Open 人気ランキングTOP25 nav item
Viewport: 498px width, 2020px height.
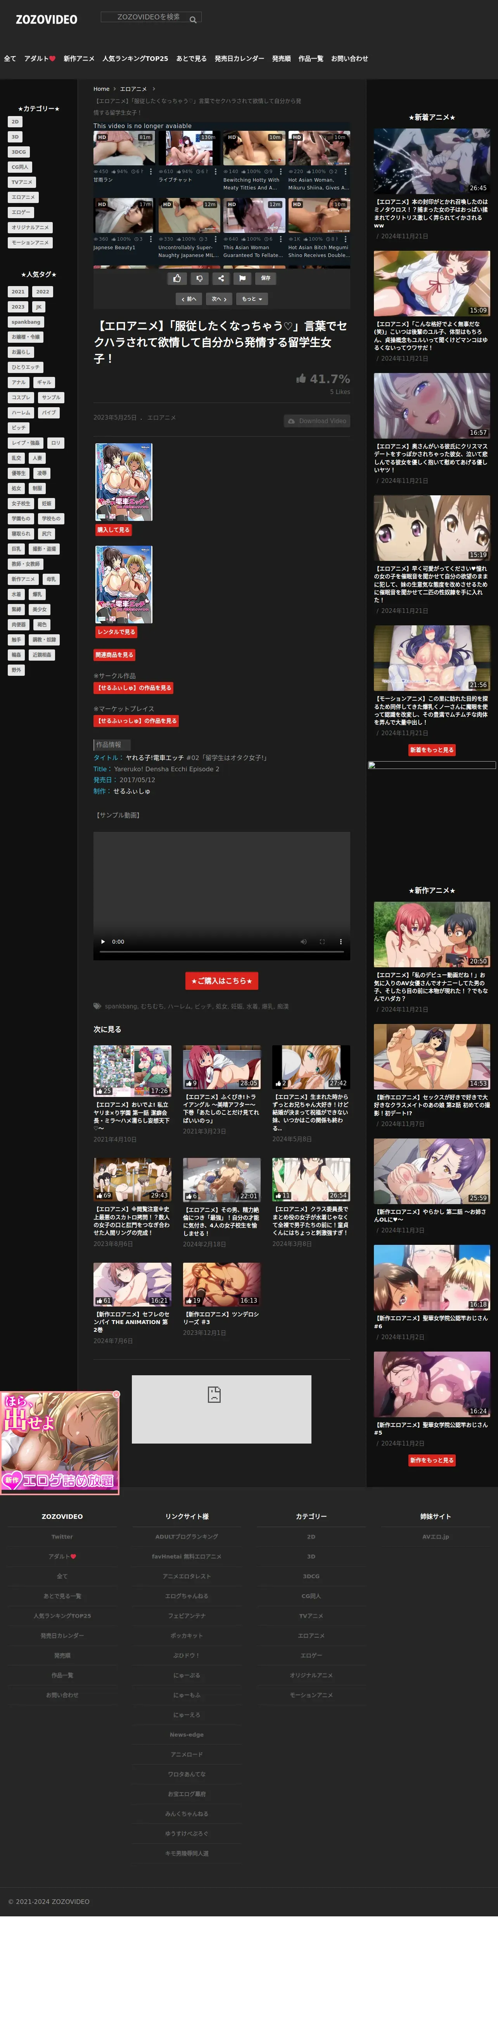point(135,59)
